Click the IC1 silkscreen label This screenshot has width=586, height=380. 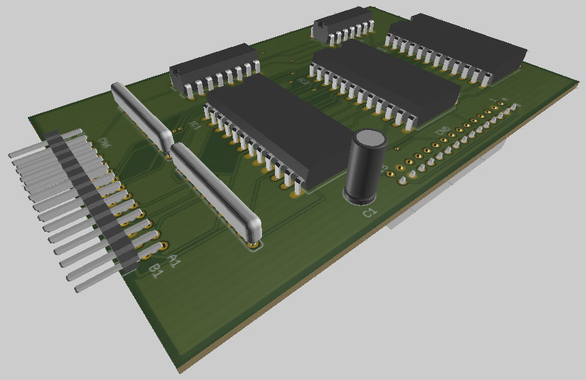coord(195,125)
